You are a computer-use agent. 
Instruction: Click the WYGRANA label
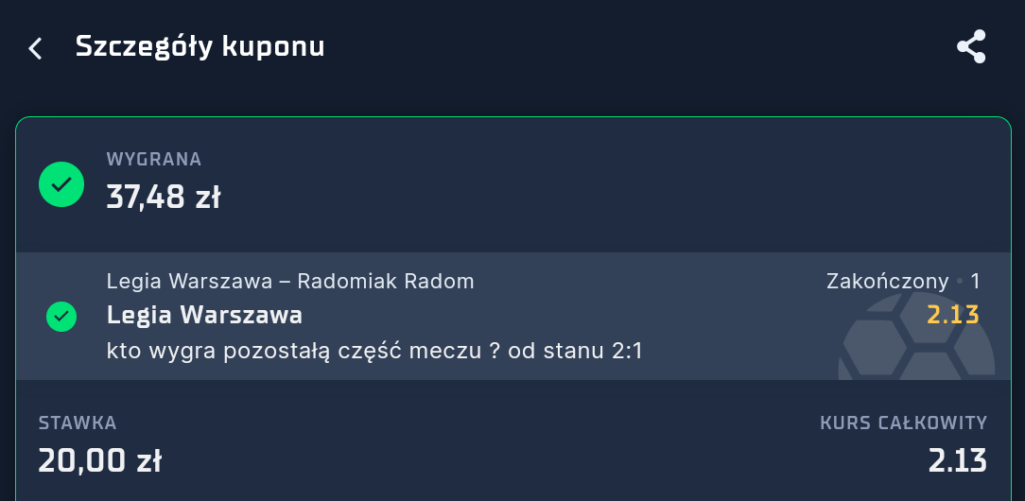tap(153, 160)
